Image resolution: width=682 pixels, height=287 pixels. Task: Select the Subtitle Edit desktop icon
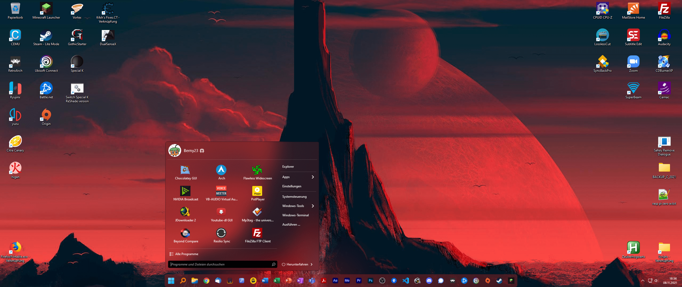(x=633, y=37)
